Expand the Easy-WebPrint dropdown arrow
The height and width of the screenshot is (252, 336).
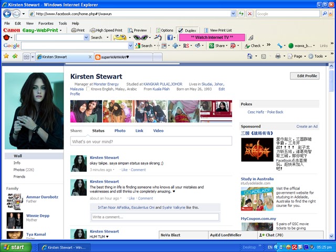(x=61, y=30)
